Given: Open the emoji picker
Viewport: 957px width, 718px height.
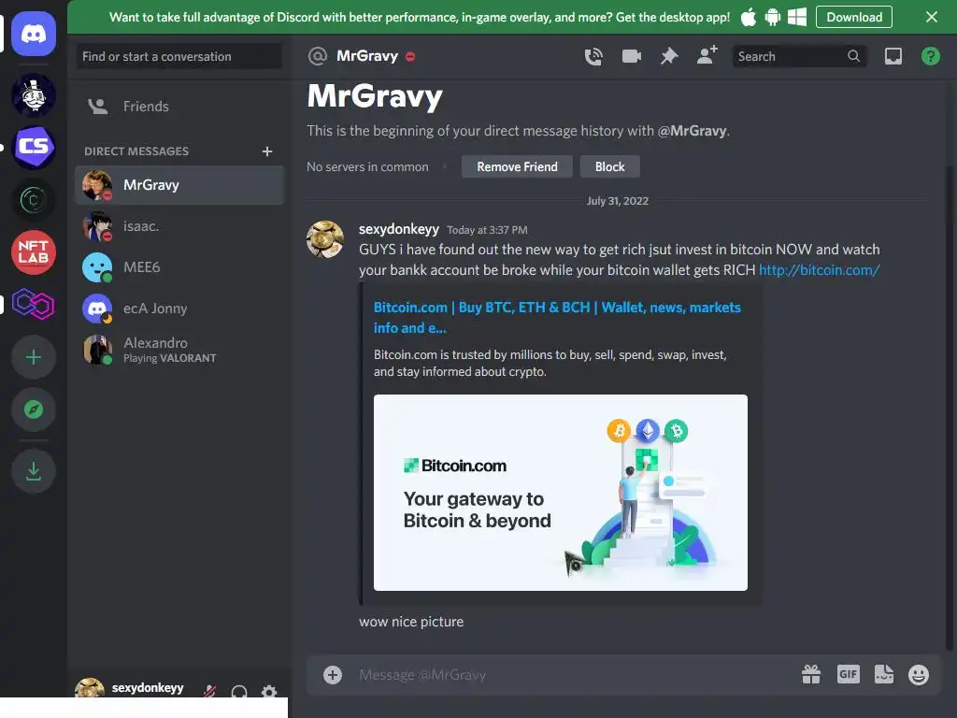Looking at the screenshot, I should 919,674.
